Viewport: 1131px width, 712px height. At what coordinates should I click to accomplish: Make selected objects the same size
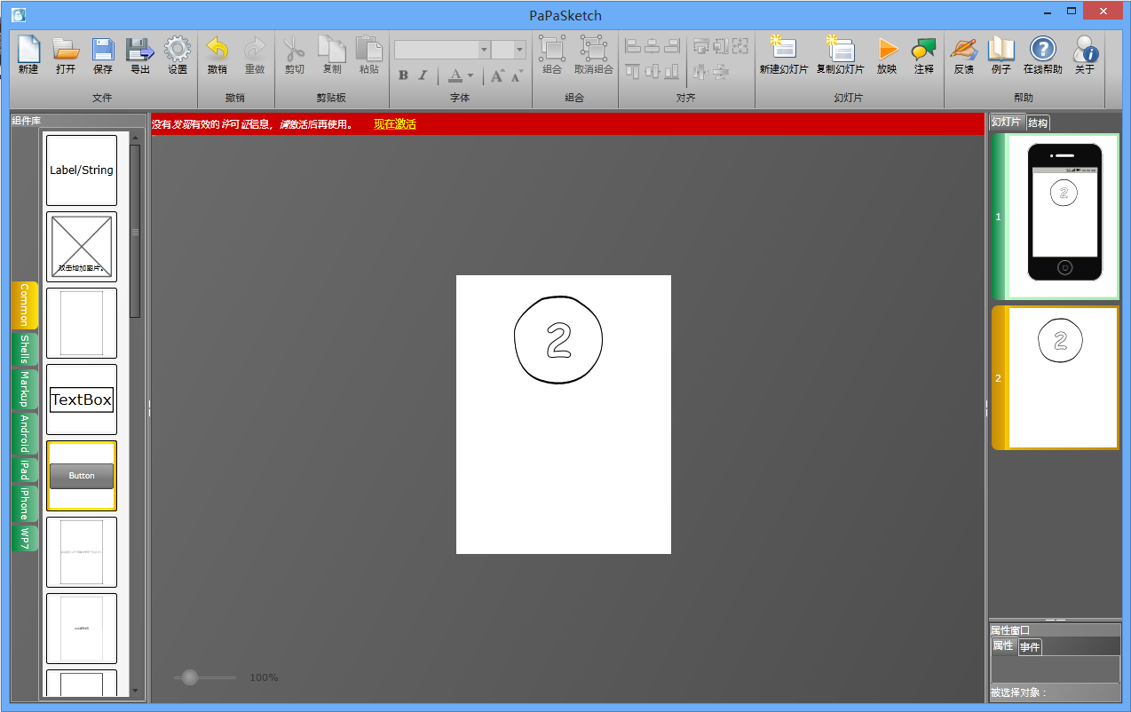click(740, 46)
